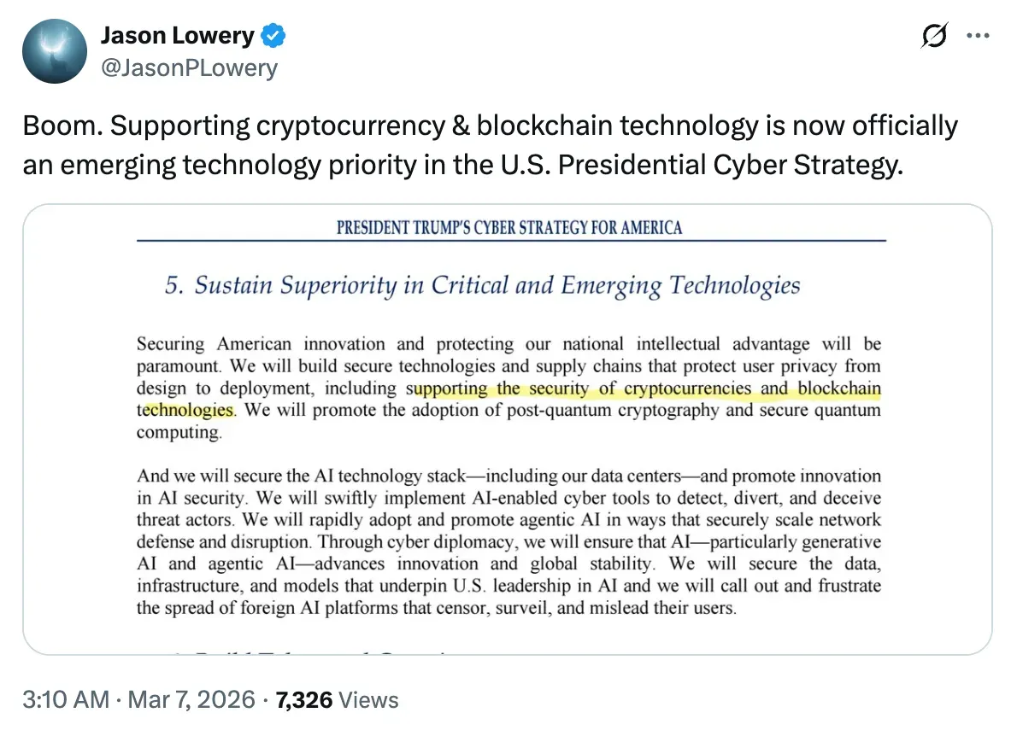Click the Jason Lowery display name
Screen dimensions: 1017x736
178,36
